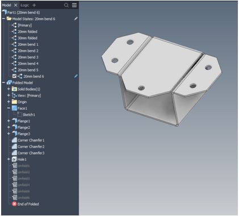Activate the 30mm folded model state

pyautogui.click(x=27, y=38)
